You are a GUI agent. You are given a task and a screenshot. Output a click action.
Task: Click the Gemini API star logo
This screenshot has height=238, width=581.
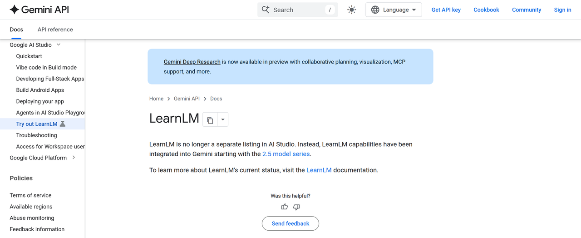15,10
